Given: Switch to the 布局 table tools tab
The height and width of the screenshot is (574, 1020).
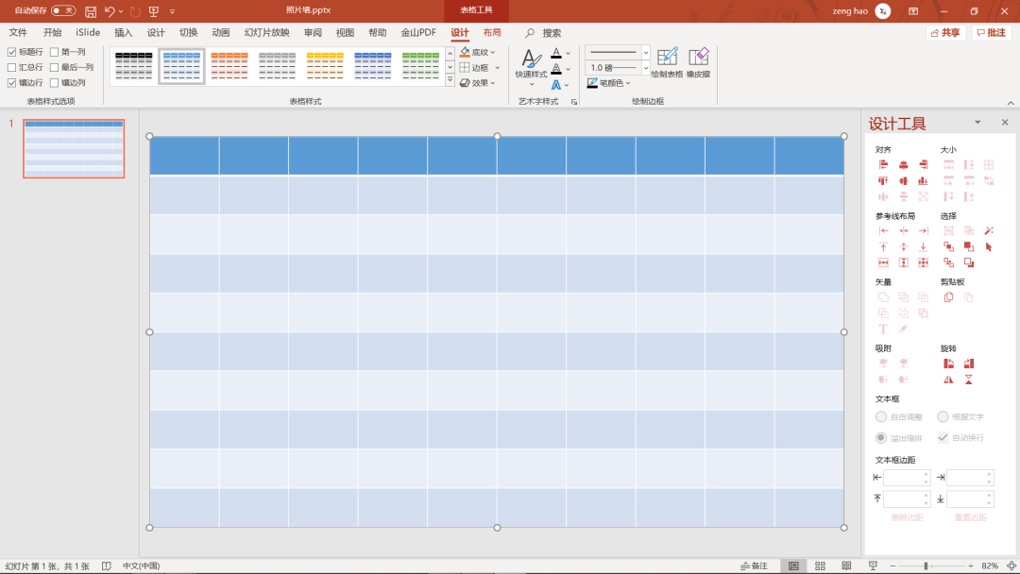Looking at the screenshot, I should tap(492, 32).
